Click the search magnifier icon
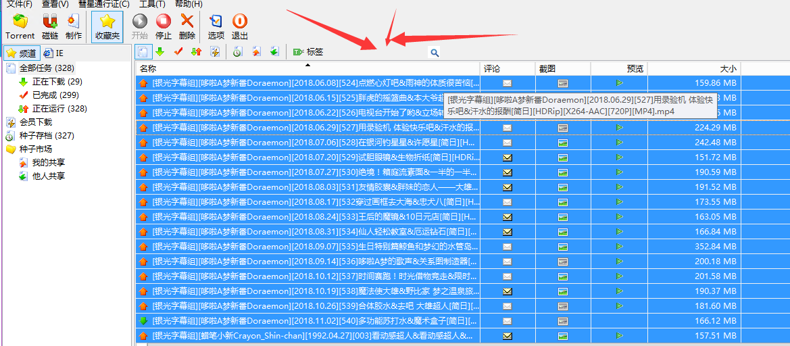This screenshot has width=790, height=346. click(435, 52)
